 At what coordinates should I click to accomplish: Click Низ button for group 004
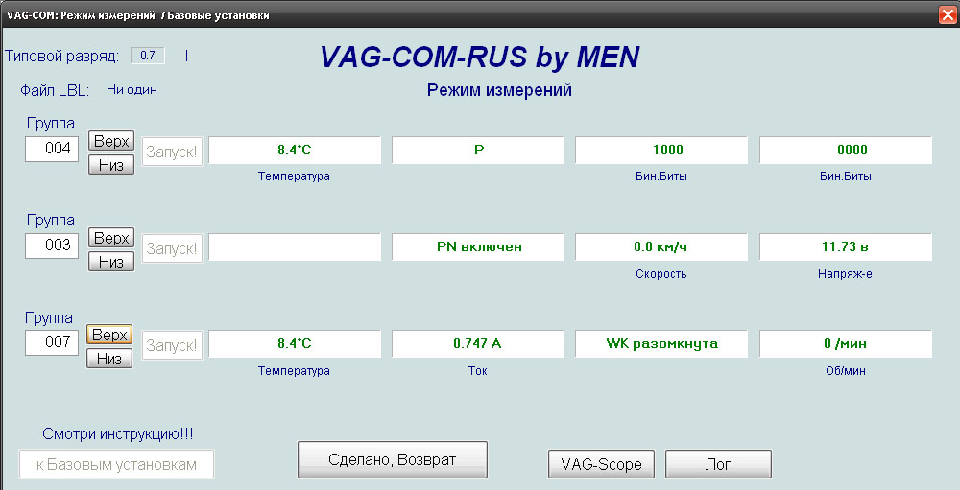[x=110, y=164]
